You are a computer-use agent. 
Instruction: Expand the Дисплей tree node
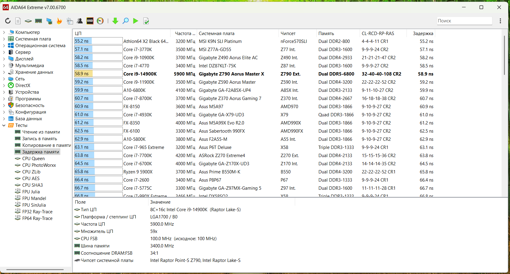(x=4, y=59)
